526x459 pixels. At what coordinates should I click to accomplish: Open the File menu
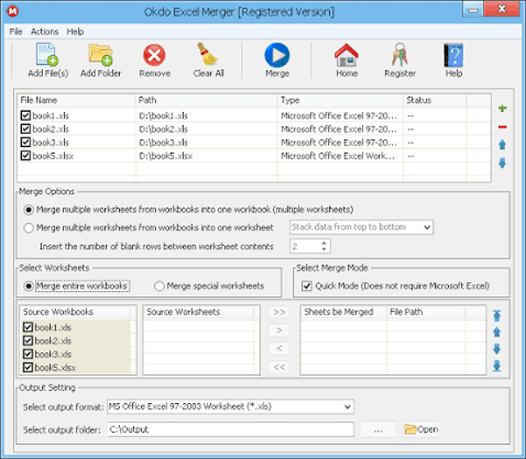pyautogui.click(x=16, y=32)
